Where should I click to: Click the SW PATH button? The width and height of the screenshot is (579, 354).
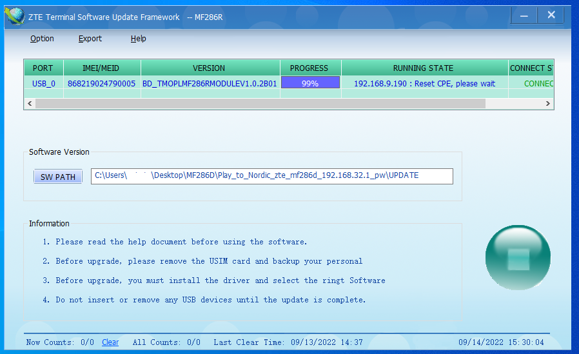coord(58,177)
